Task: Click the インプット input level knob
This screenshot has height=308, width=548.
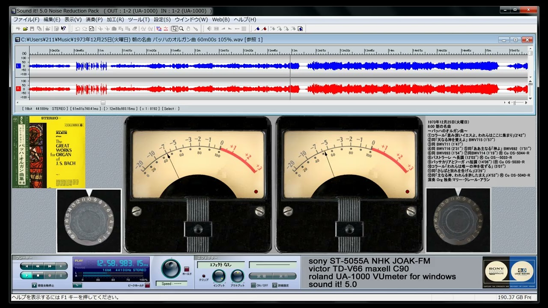Action: click(219, 276)
